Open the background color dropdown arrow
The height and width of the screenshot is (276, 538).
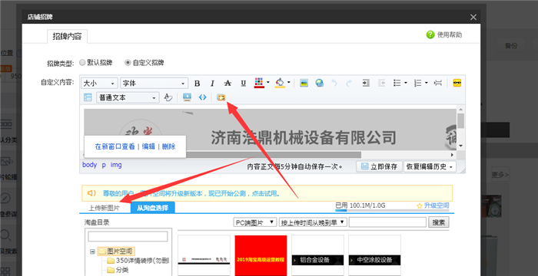289,83
